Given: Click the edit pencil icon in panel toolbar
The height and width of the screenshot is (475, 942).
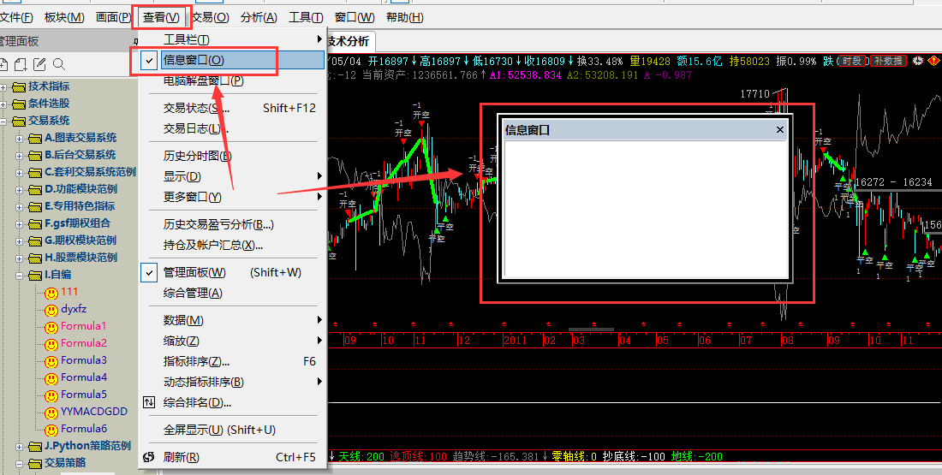Looking at the screenshot, I should tap(39, 64).
